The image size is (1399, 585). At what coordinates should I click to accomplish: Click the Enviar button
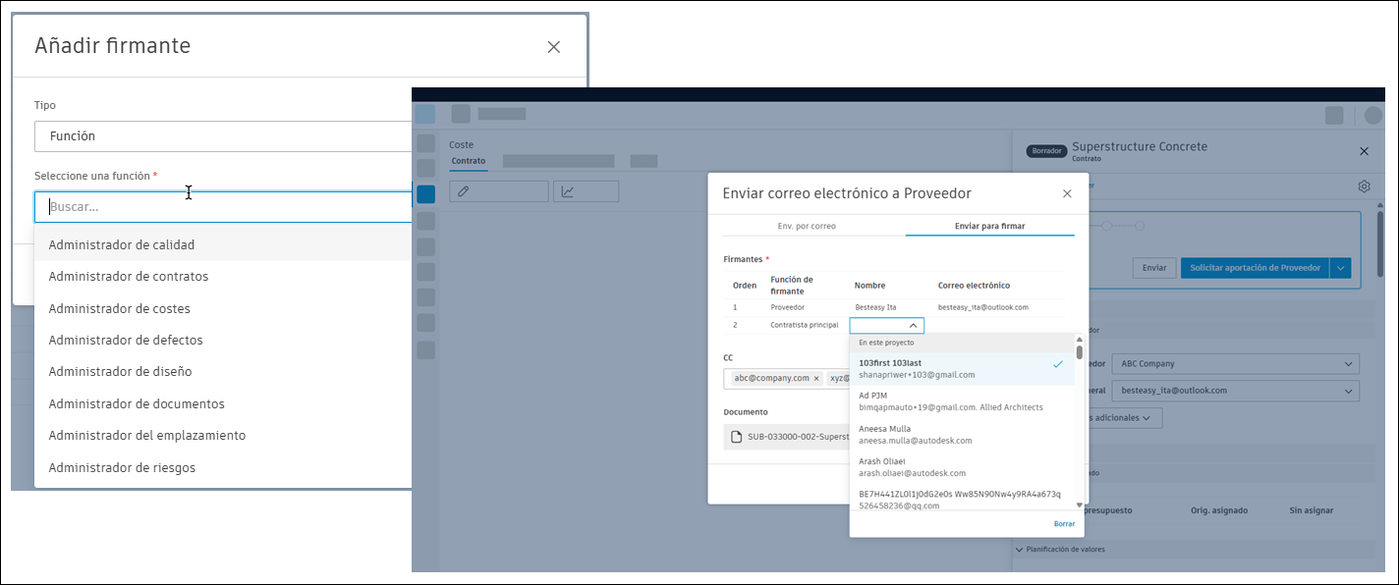(1153, 267)
